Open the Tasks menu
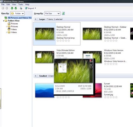The height and width of the screenshot is (127, 133). tap(21, 4)
